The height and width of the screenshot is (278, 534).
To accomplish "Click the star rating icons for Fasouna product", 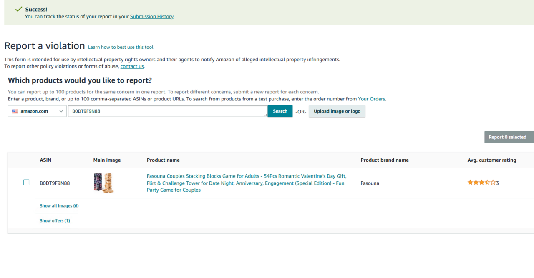I will (481, 183).
